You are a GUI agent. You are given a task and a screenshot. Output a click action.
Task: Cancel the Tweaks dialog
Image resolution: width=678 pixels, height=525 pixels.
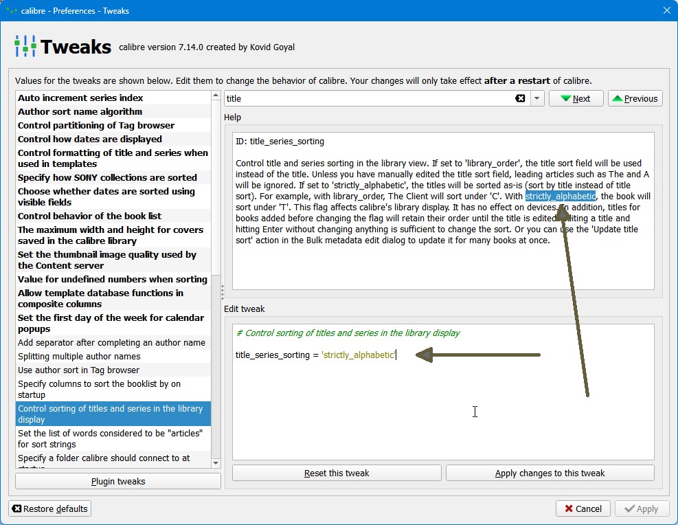point(583,509)
